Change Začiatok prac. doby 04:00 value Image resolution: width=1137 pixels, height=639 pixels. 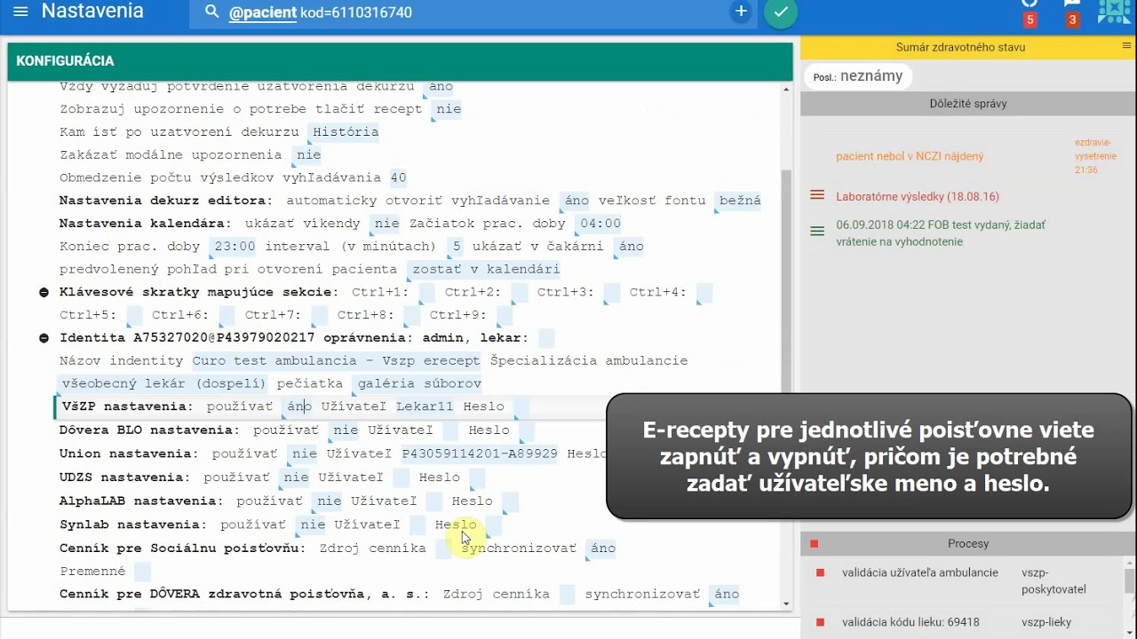pos(600,224)
